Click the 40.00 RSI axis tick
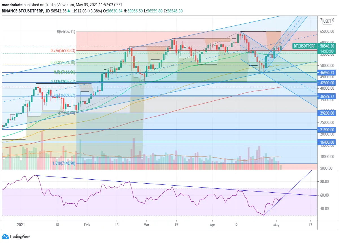339x243 pixels. tap(324, 209)
